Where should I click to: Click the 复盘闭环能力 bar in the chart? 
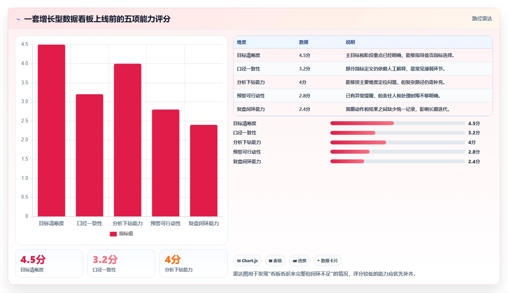tap(204, 171)
